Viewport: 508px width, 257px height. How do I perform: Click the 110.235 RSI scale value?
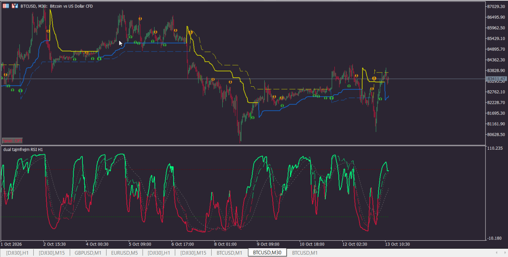pos(495,148)
